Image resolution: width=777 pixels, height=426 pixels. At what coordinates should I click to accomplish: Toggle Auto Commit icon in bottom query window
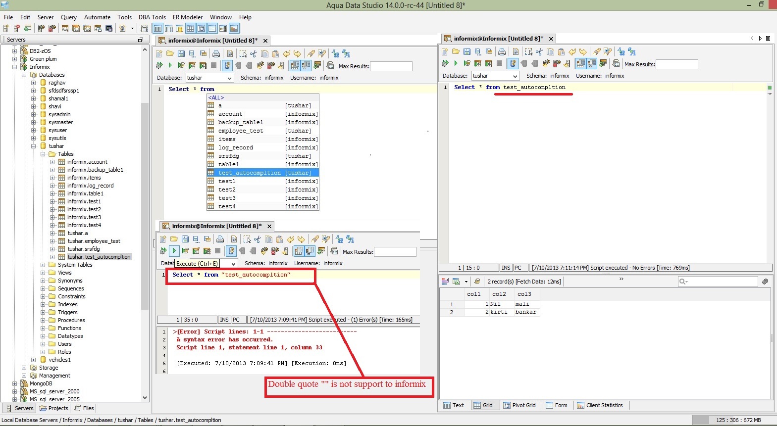click(x=231, y=251)
